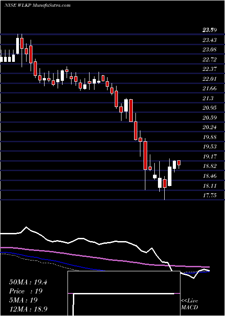Image resolution: width=225 pixels, height=316 pixels.
Task: Click the 19.17 price axis label
Action: coord(210,156)
